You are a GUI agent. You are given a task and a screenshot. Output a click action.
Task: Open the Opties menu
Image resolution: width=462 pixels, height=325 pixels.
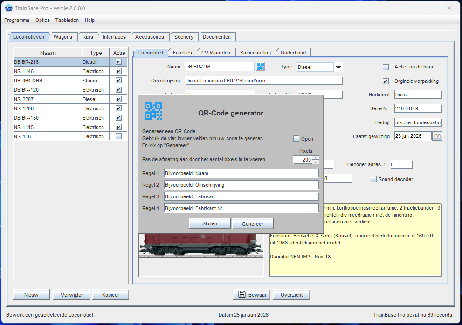pos(42,20)
